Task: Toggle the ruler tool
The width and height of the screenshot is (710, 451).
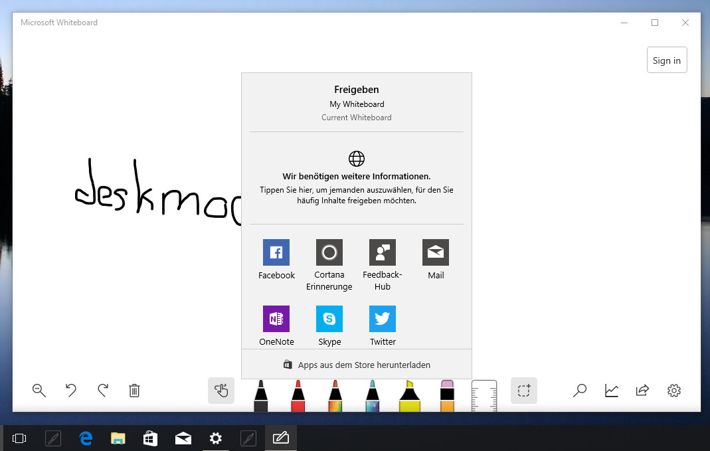Action: [x=484, y=396]
